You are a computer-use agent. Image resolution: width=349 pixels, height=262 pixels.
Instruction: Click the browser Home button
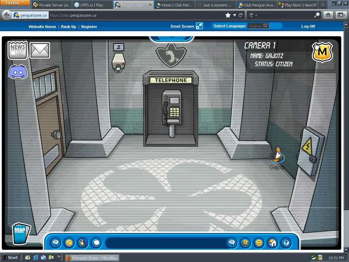[x=328, y=15]
